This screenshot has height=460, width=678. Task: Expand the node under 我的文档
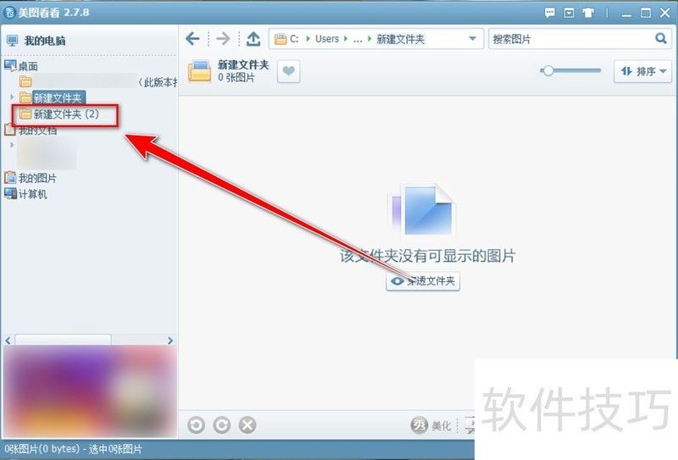[x=12, y=145]
